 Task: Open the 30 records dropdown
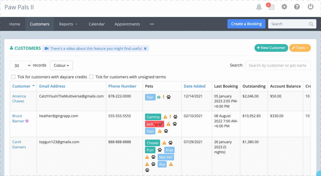21,65
